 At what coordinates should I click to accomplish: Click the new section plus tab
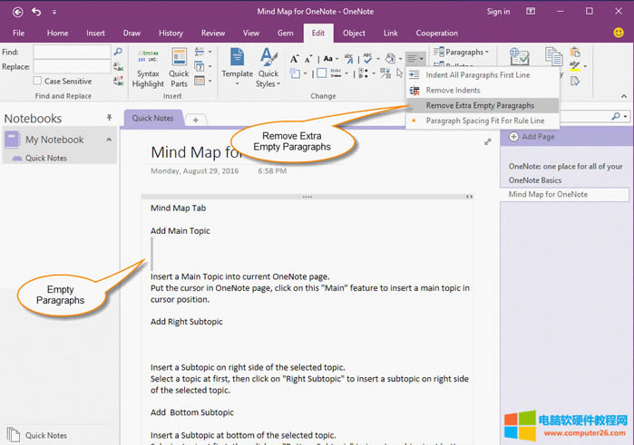point(195,119)
